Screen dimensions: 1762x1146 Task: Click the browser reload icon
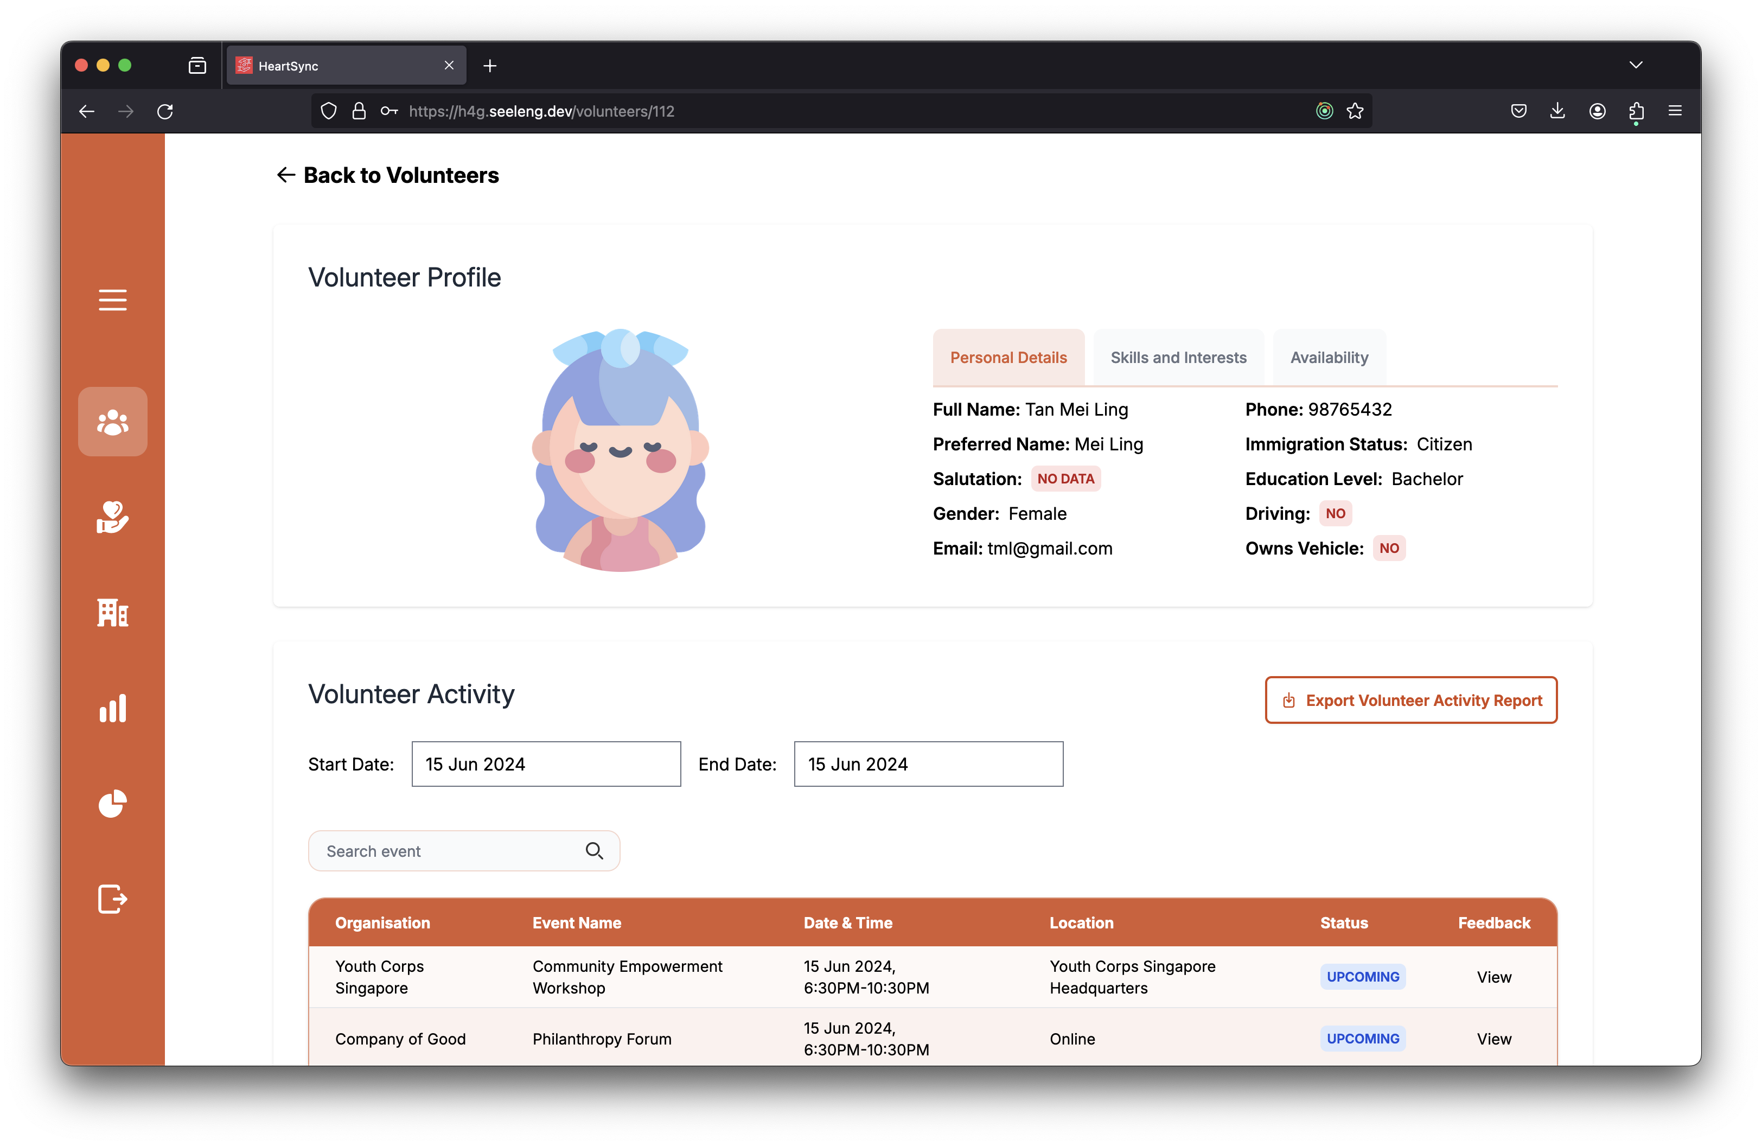(165, 111)
